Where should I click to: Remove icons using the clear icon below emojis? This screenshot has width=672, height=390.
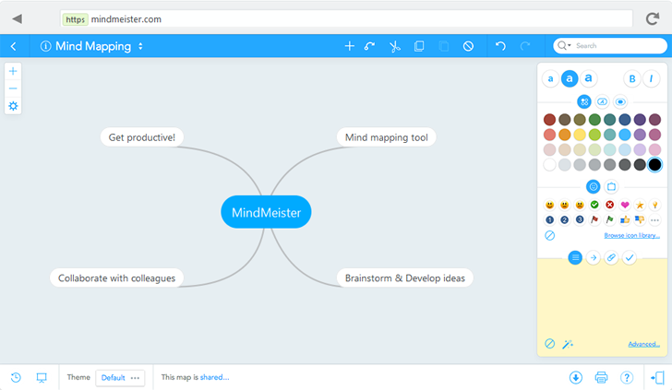point(549,235)
